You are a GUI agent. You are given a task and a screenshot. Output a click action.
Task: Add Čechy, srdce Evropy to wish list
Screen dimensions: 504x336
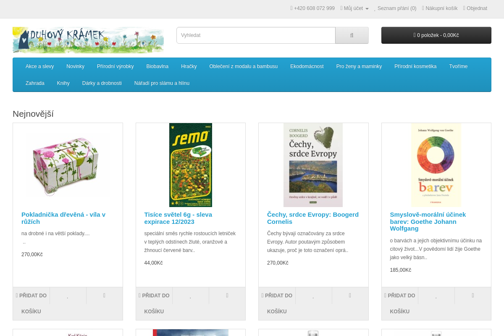pyautogui.click(x=313, y=296)
